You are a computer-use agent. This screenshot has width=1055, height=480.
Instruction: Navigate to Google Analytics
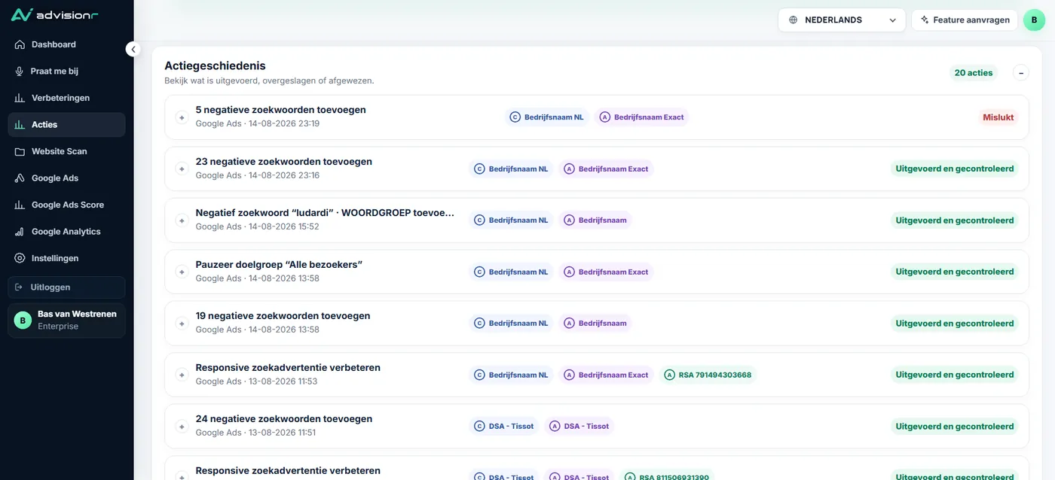(x=66, y=232)
